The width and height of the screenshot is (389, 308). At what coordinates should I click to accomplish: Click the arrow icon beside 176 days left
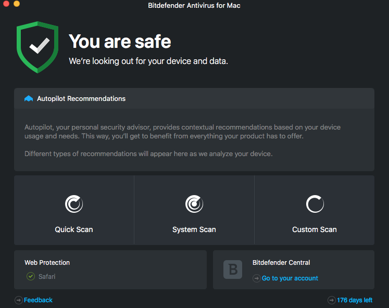(x=332, y=300)
